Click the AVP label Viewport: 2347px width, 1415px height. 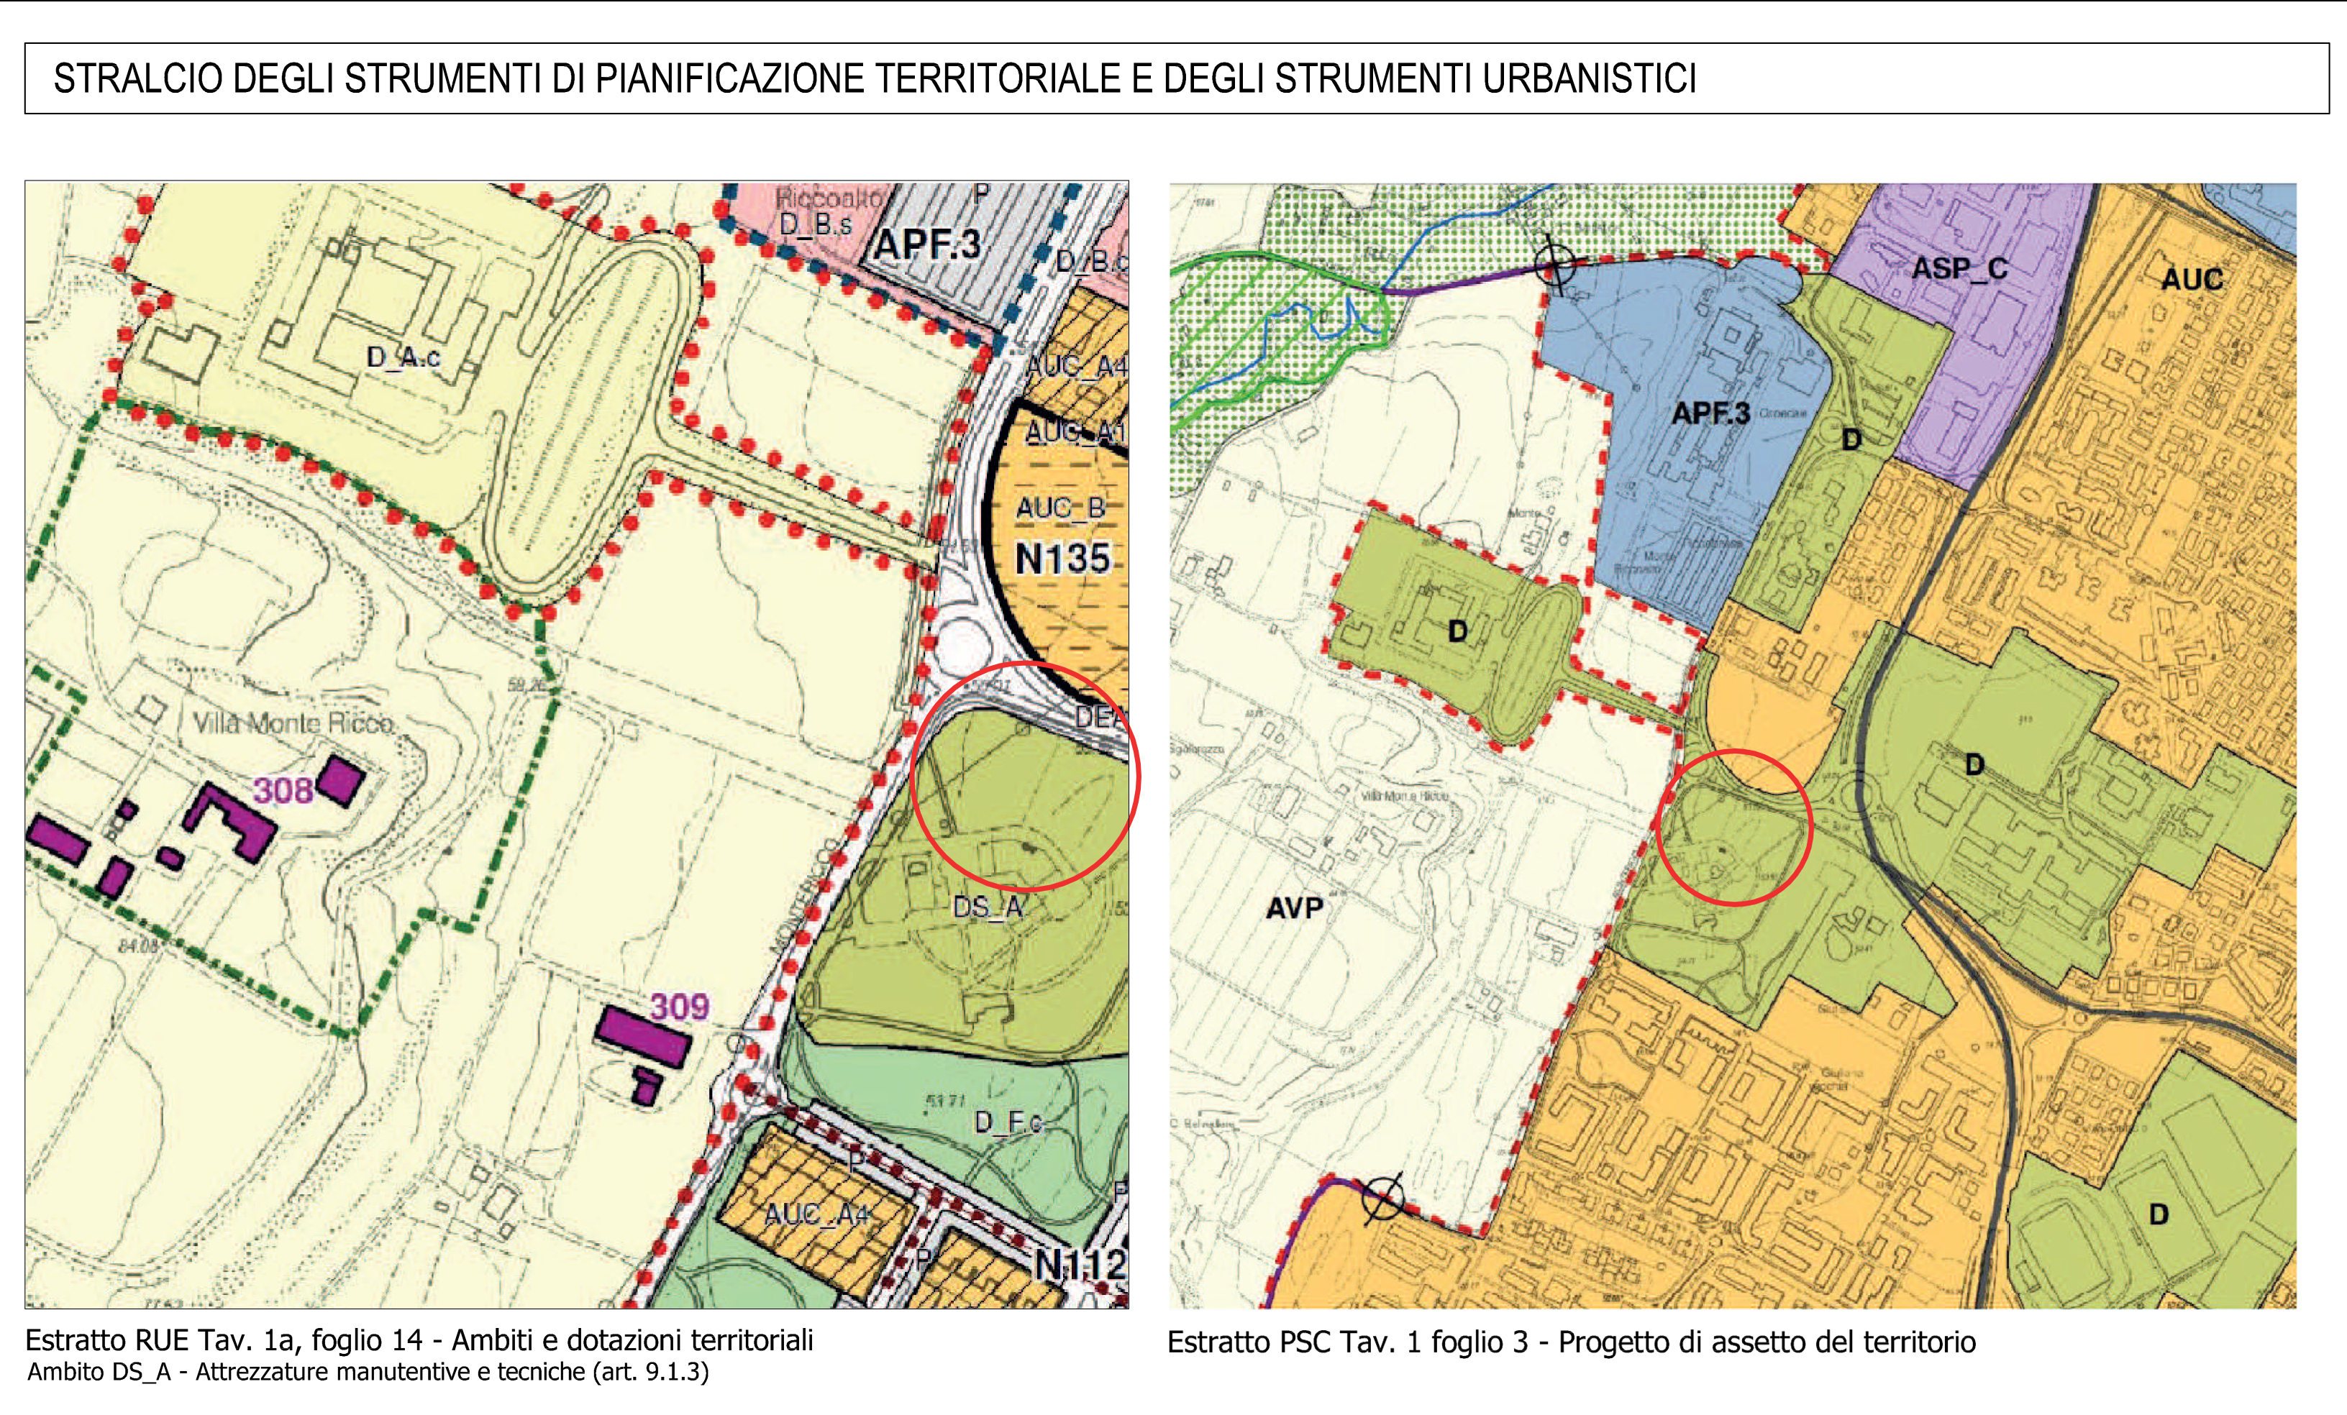(1295, 908)
